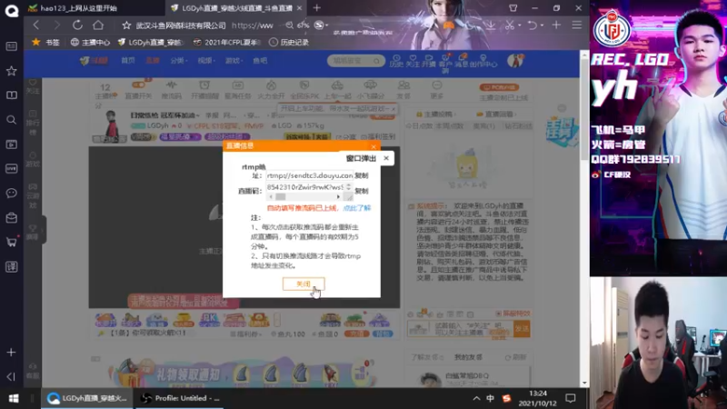
Task: Expand the screenshot tool dropdown arrow
Action: coord(519,25)
